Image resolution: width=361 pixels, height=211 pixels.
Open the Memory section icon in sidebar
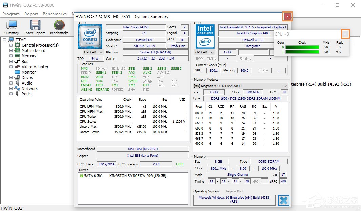pos(17,56)
